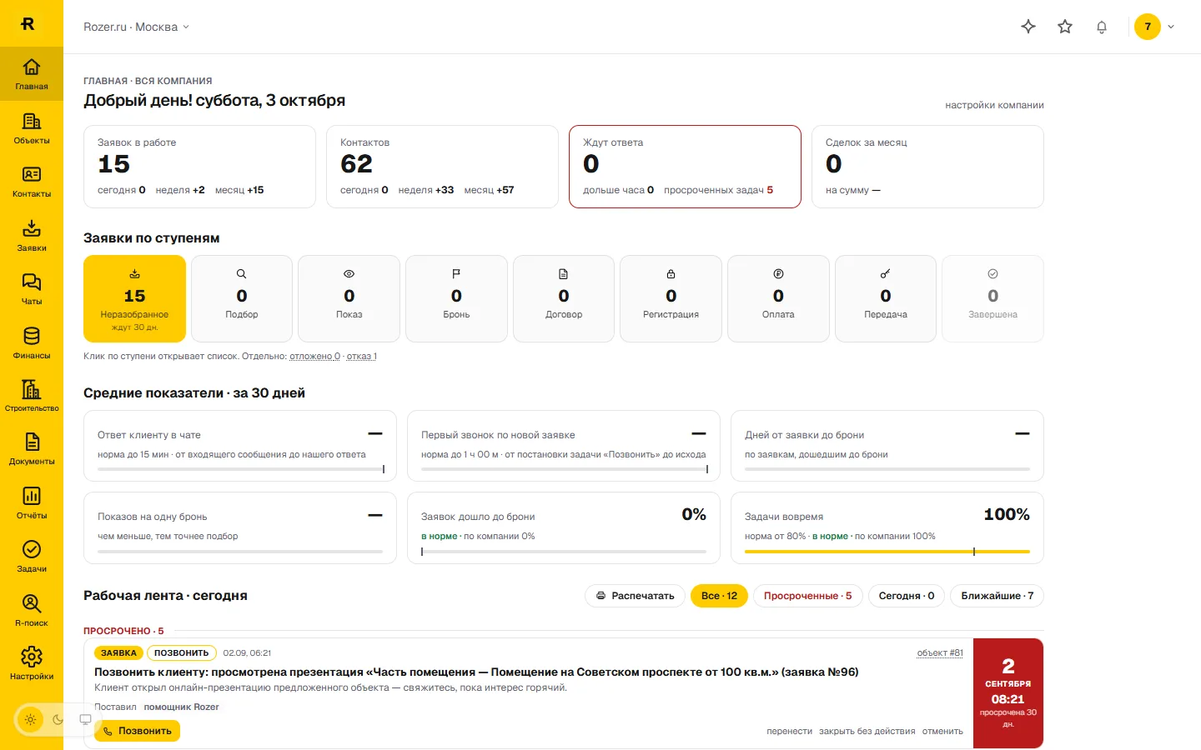The width and height of the screenshot is (1201, 750).
Task: Click the Распечатать print button
Action: 636,596
